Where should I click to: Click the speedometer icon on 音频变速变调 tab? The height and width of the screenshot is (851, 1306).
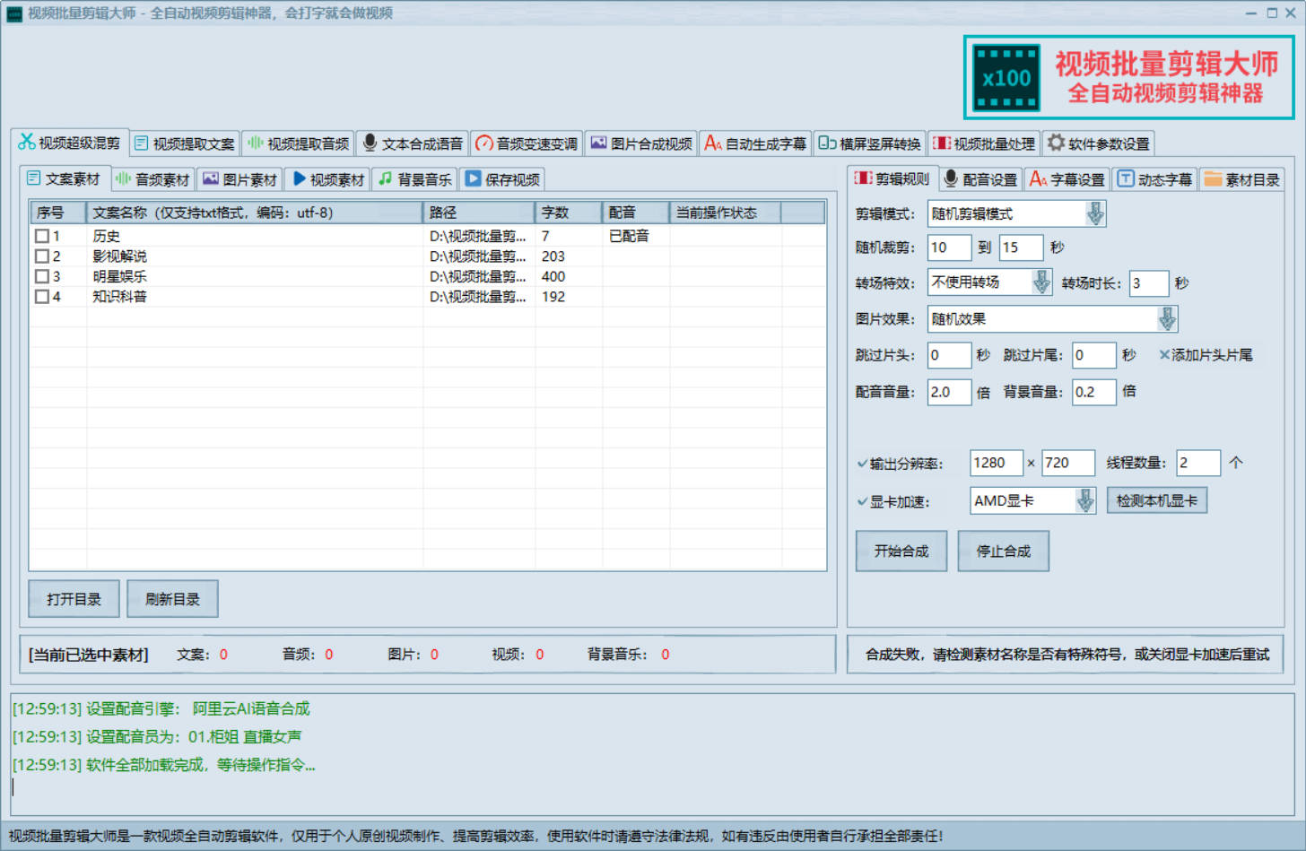point(484,143)
